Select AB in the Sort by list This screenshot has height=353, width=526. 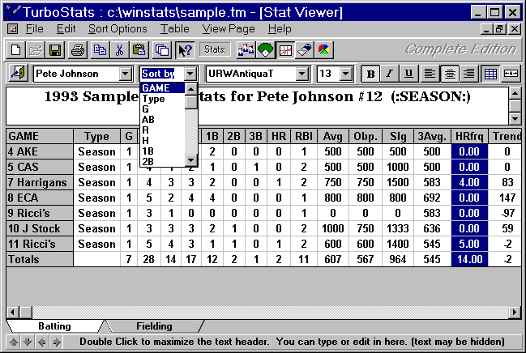click(148, 120)
